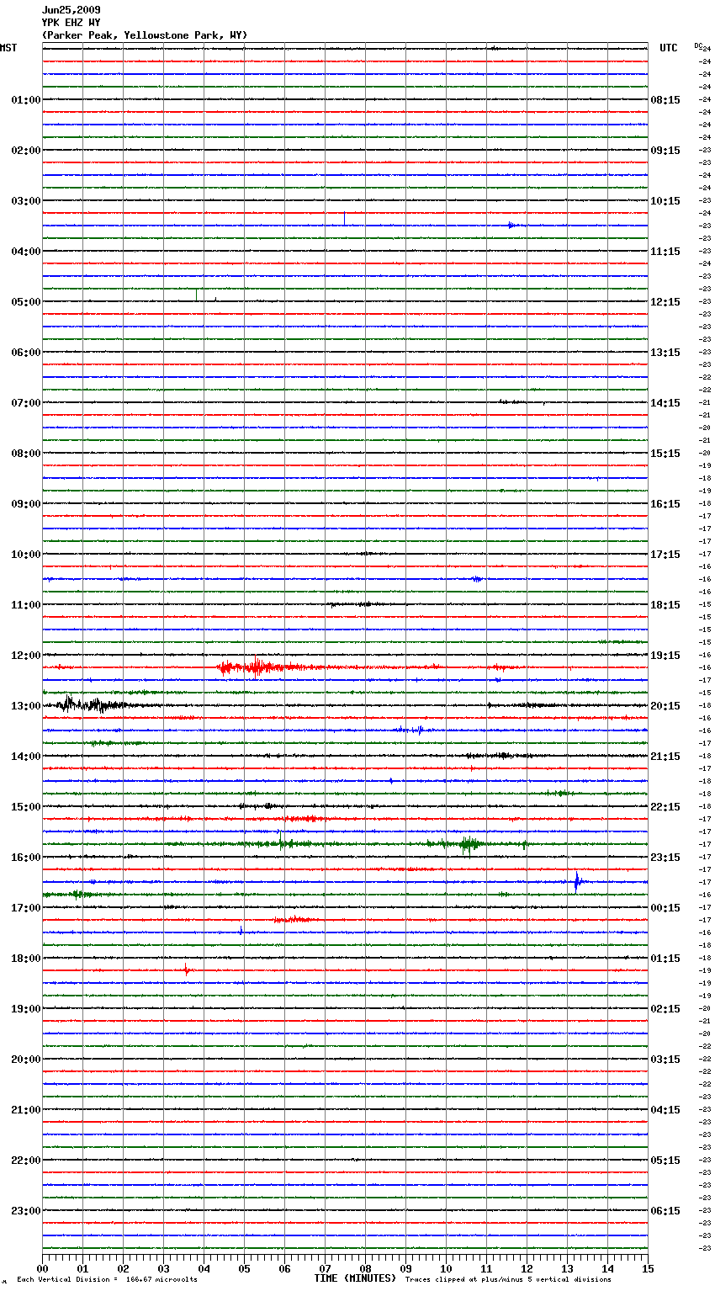Select the 09:00 MST time label
This screenshot has width=715, height=1291.
pyautogui.click(x=26, y=504)
